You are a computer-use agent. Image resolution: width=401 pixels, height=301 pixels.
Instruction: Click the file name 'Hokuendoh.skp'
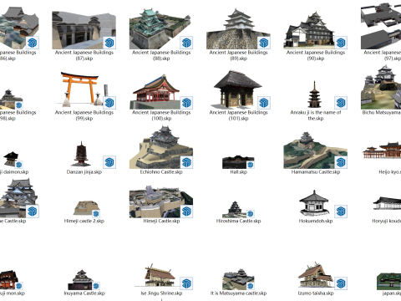[316, 221]
